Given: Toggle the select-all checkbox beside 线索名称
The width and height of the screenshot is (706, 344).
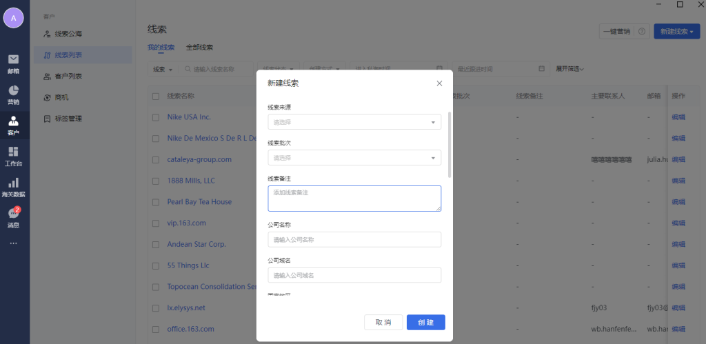Looking at the screenshot, I should [156, 96].
